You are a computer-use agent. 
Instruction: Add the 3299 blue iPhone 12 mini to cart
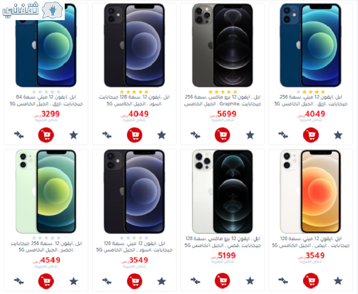(46, 135)
